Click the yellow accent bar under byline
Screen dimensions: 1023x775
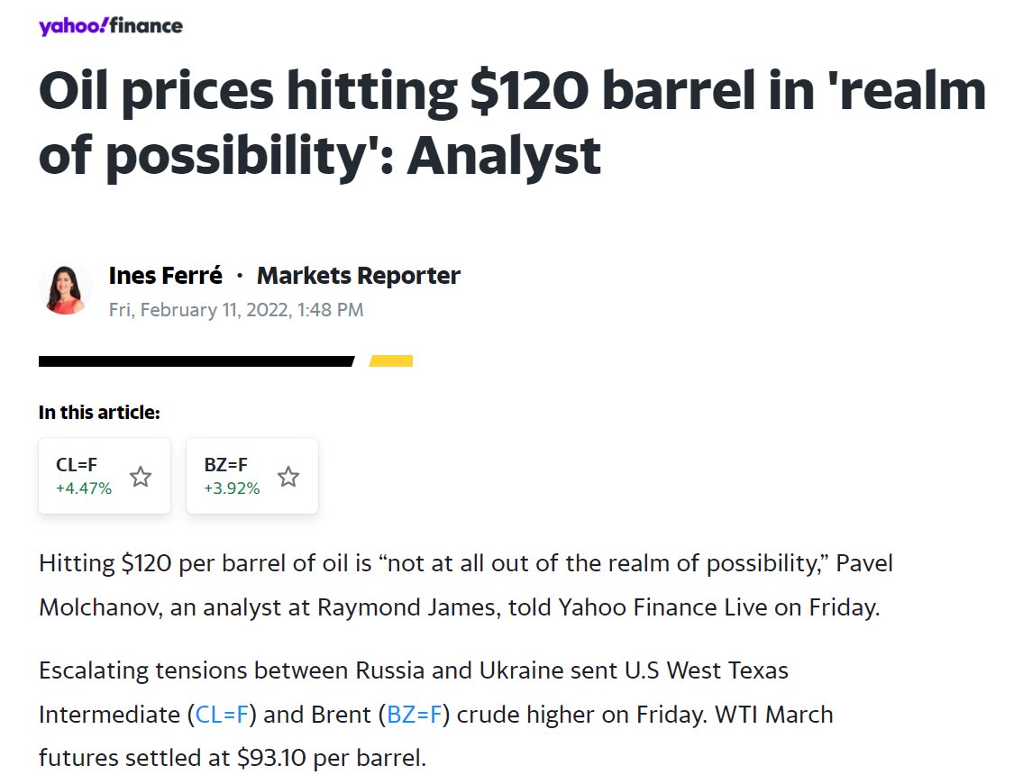391,361
